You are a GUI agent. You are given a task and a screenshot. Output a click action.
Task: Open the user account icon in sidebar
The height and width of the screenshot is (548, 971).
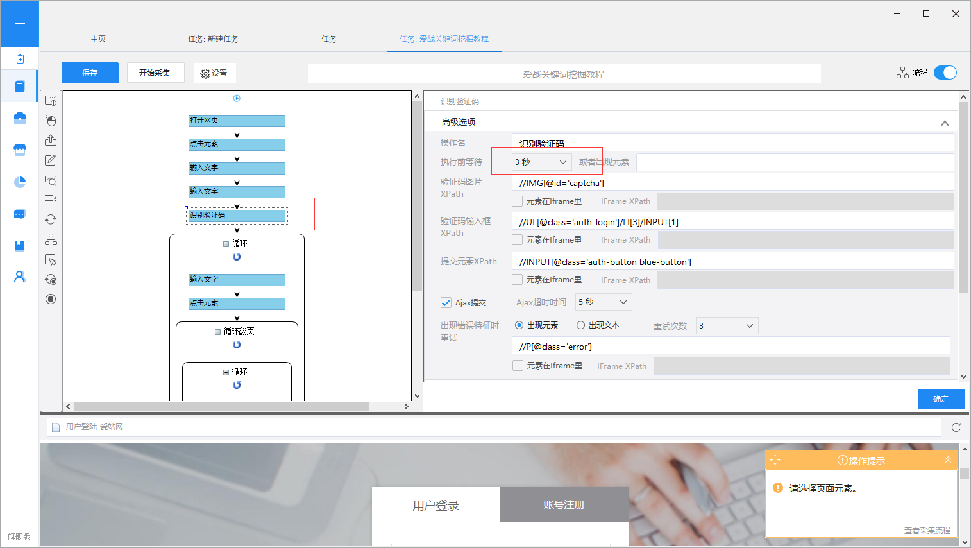click(20, 277)
